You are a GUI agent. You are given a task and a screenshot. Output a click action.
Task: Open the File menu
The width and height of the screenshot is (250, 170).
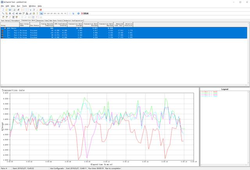tap(2, 6)
